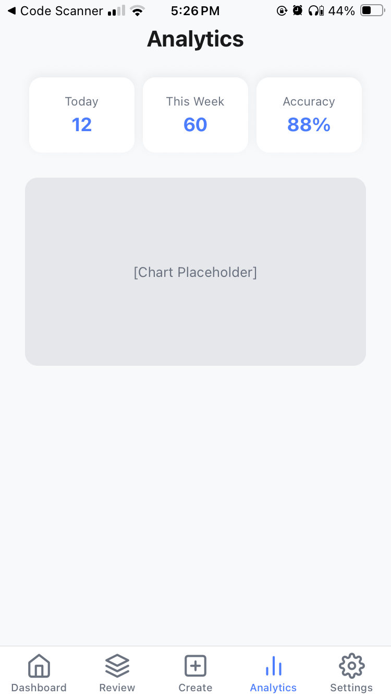Tap the Create plus icon
Viewport: 391px width, 697px height.
coord(195,666)
